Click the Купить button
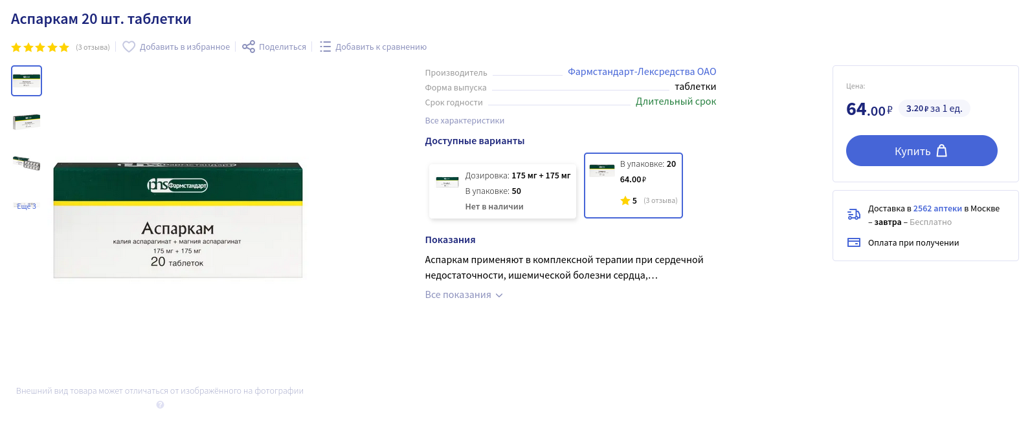 click(921, 151)
